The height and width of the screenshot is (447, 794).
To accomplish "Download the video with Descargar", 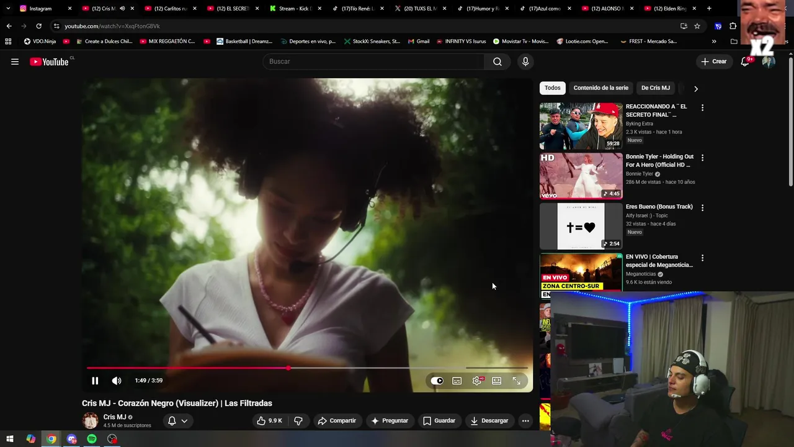I will [x=489, y=420].
